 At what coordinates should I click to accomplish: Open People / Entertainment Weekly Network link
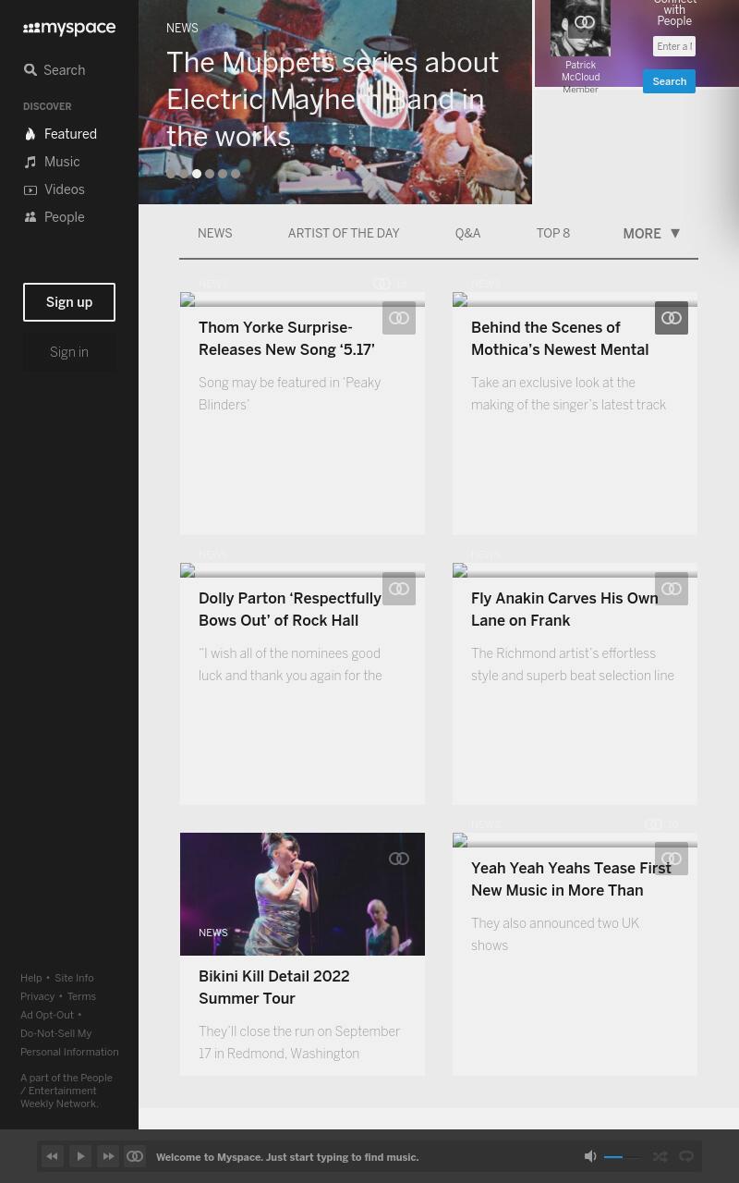coord(67,1091)
